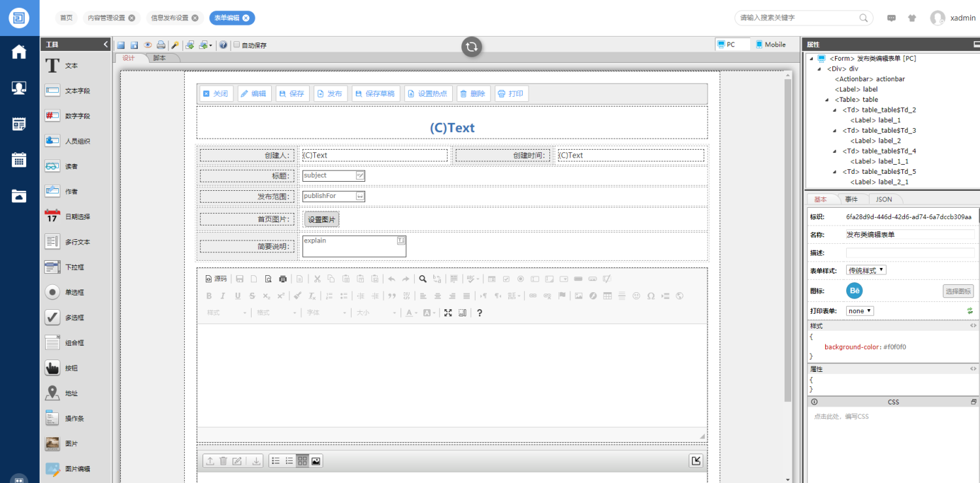
Task: Open the home icon in left sidebar
Action: 19,52
